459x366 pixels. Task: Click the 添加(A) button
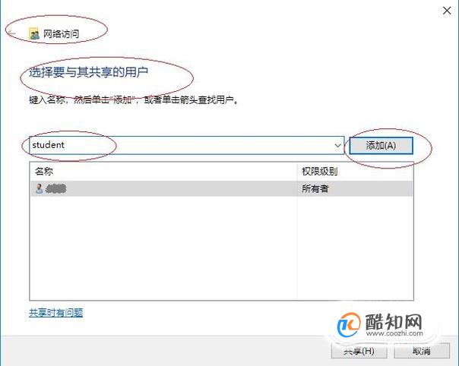tap(381, 145)
